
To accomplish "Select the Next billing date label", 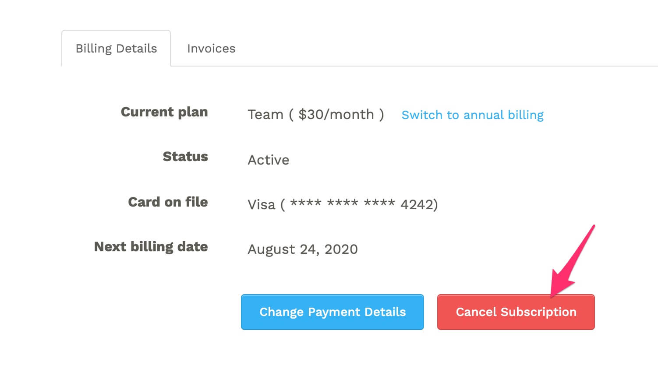I will tap(151, 247).
